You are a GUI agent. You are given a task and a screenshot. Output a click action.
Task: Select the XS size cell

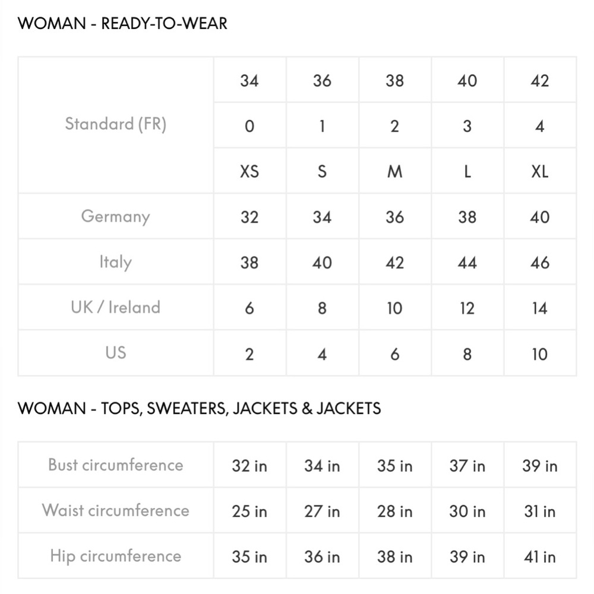pos(249,172)
